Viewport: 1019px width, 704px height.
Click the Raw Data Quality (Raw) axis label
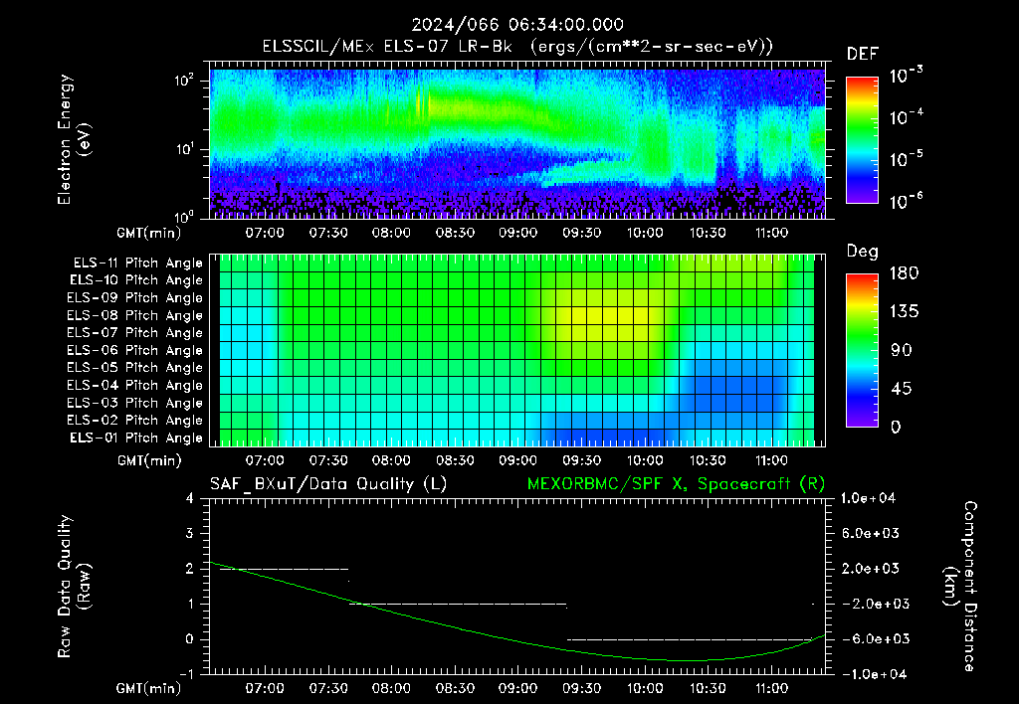pos(74,587)
